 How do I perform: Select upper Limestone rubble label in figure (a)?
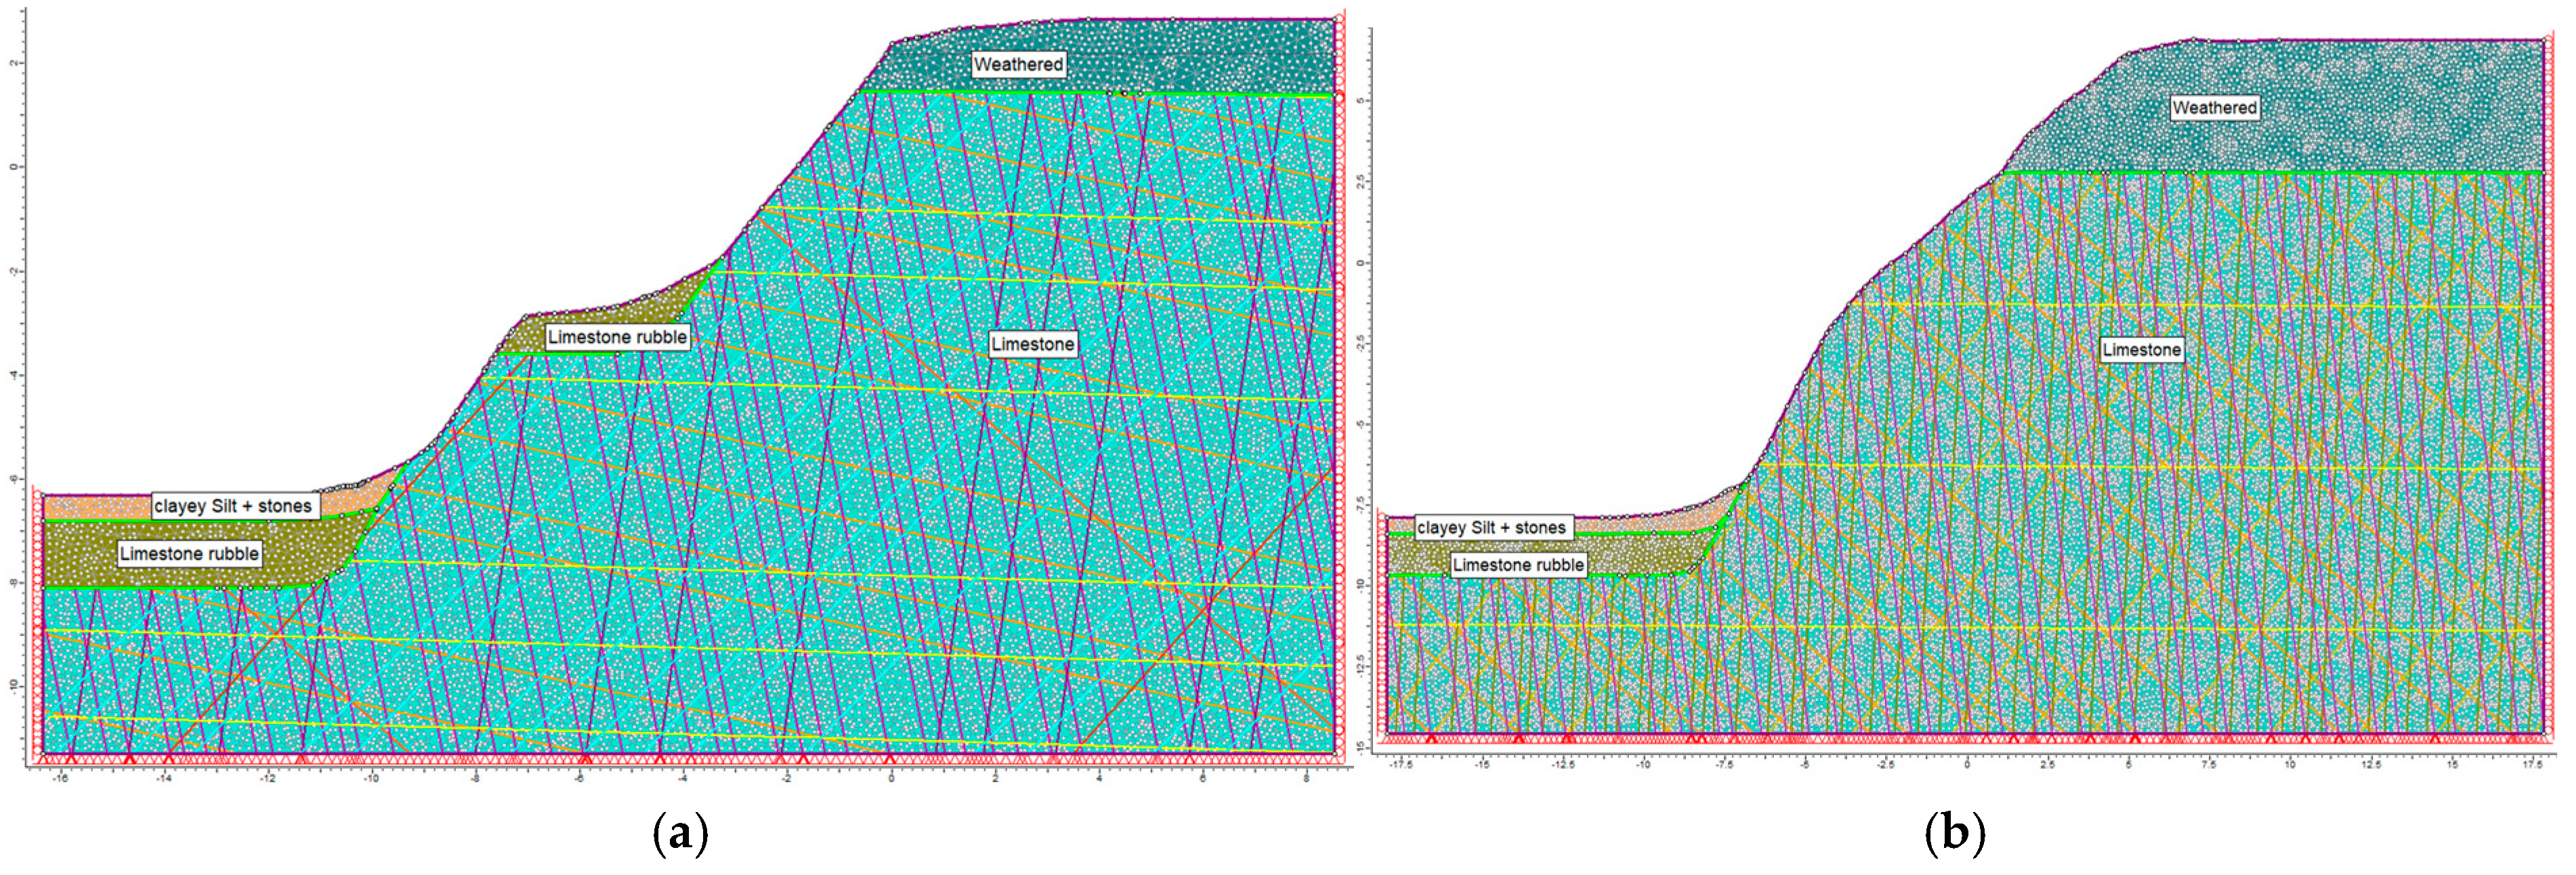[617, 338]
